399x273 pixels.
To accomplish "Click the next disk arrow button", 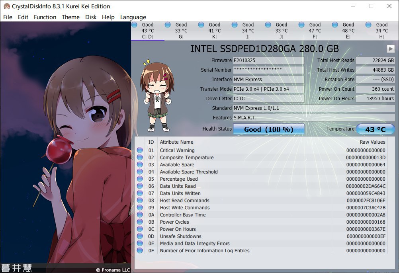I will pos(391,49).
